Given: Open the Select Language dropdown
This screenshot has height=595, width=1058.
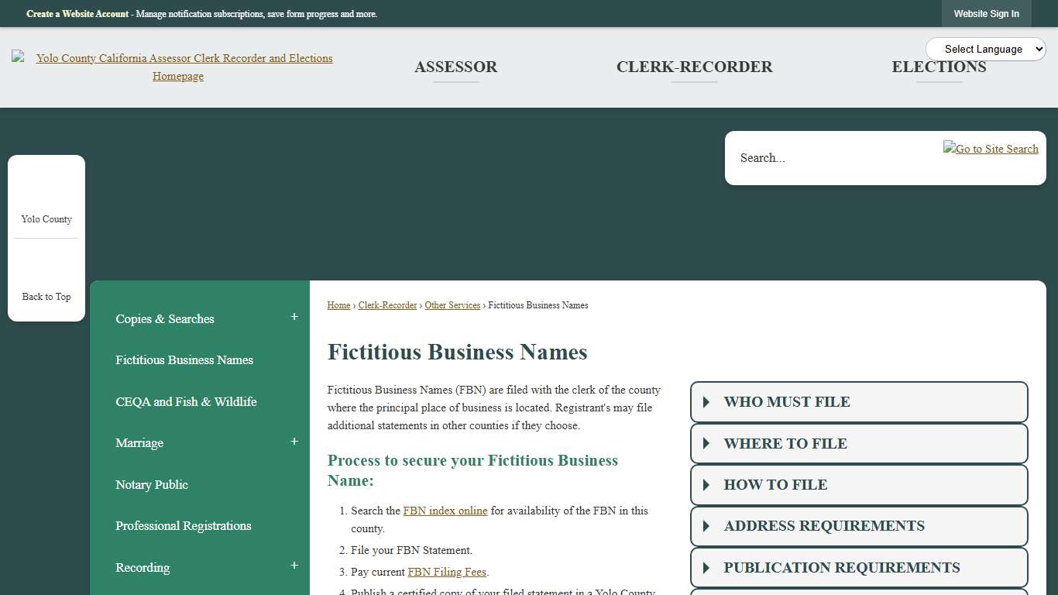Looking at the screenshot, I should point(985,49).
